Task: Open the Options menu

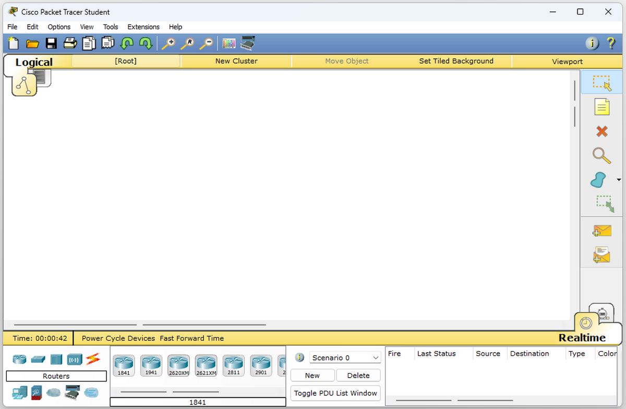Action: click(59, 27)
